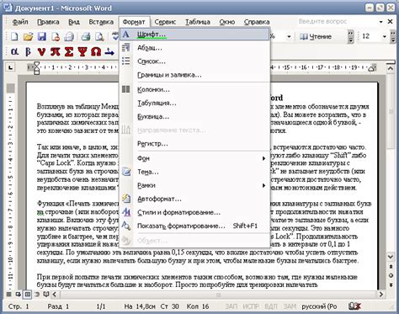Screen dimensions: 399x314
Task: Switch to Print layout view icon
Action: 27,295
